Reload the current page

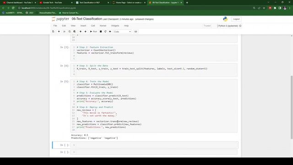13,8
